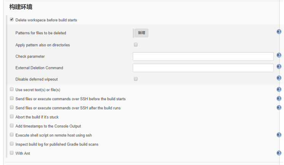Image resolution: width=284 pixels, height=165 pixels.
Task: Uncheck Delete workspace before build starts
Action: (12, 19)
